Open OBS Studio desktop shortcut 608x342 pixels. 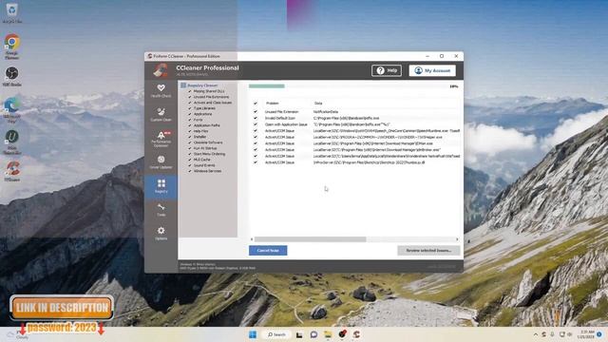(x=12, y=76)
